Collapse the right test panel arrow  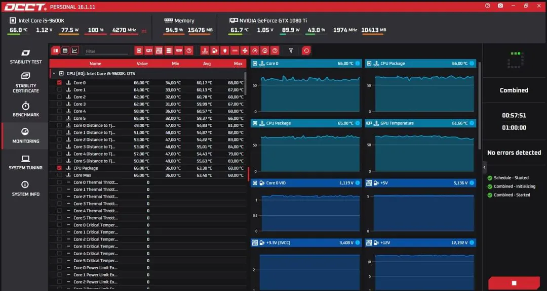pyautogui.click(x=484, y=167)
